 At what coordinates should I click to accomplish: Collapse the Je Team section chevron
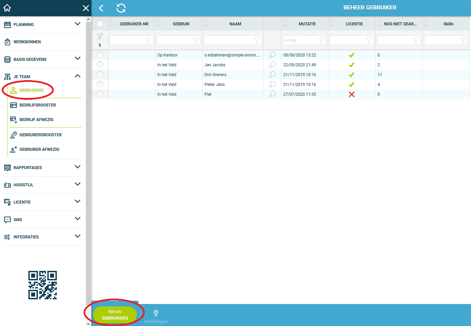coord(77,76)
